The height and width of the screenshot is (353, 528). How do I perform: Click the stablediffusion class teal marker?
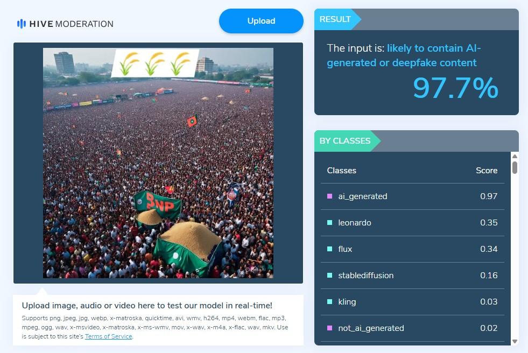click(329, 276)
